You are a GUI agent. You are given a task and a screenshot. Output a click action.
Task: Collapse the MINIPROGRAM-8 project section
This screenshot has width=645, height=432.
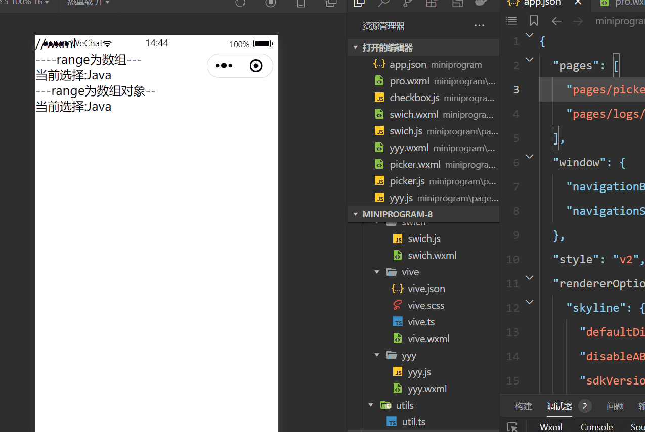click(x=355, y=214)
